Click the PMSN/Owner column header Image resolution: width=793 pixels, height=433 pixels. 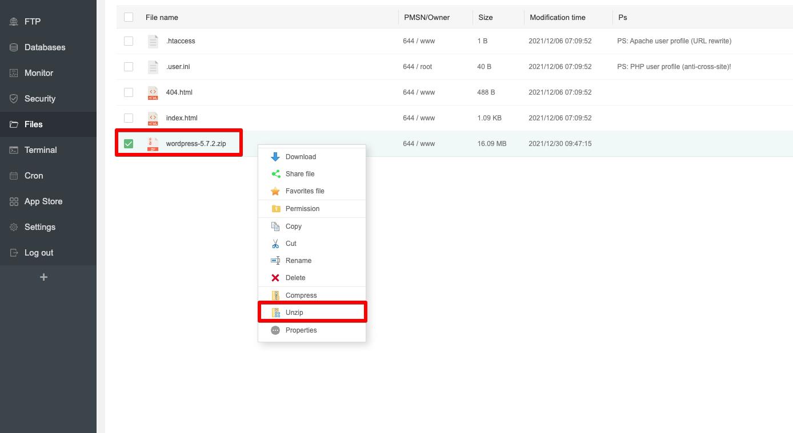427,18
